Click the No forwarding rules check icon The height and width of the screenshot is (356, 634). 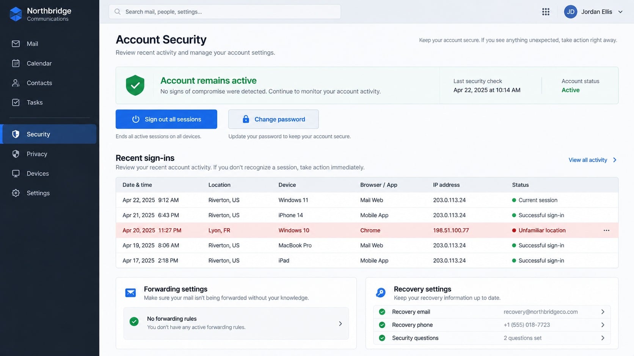click(134, 322)
